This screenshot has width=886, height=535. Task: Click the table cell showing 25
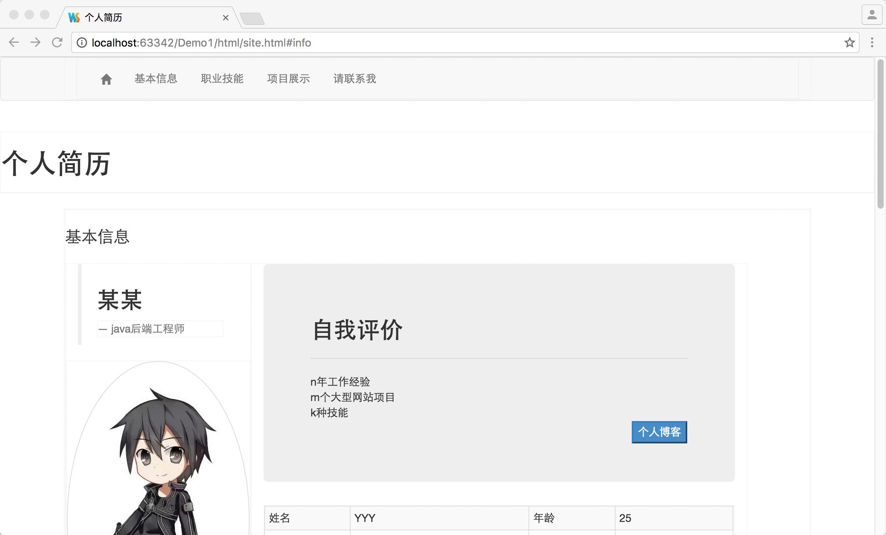(674, 518)
